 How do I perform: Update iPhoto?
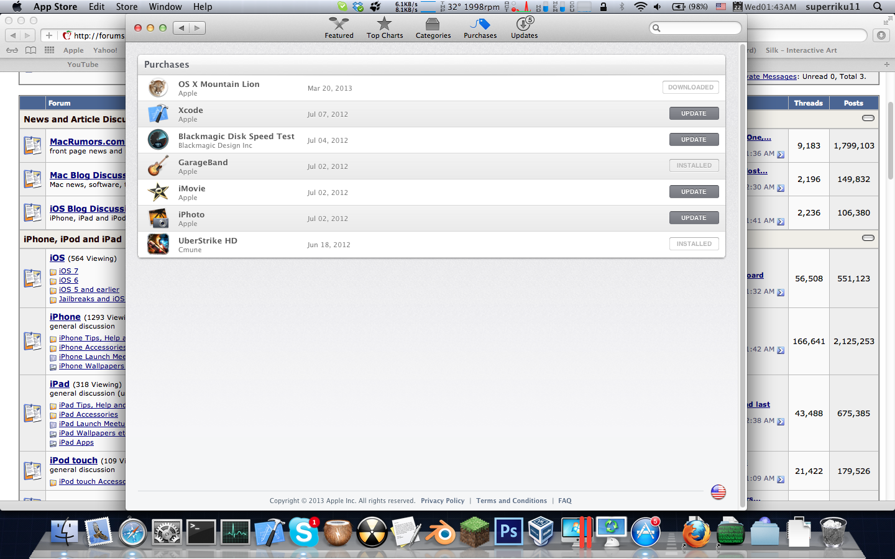pyautogui.click(x=694, y=218)
